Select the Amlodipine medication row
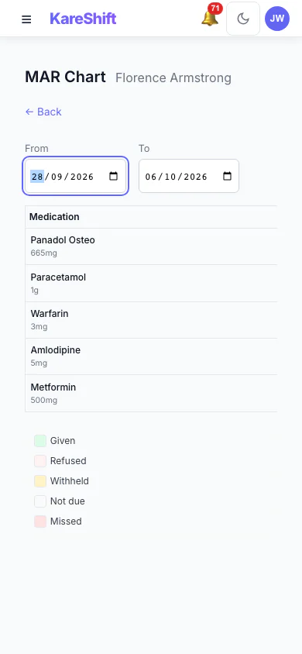 coord(151,356)
